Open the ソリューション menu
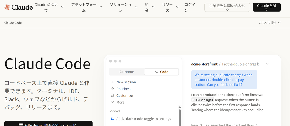The image size is (290, 126). tap(123, 7)
